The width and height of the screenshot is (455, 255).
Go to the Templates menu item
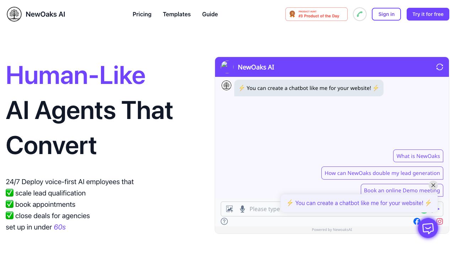pyautogui.click(x=177, y=14)
